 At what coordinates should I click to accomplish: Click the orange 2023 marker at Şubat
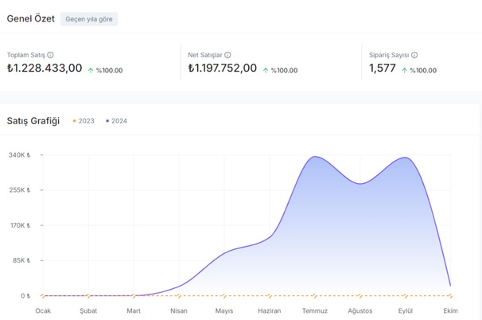click(x=88, y=296)
